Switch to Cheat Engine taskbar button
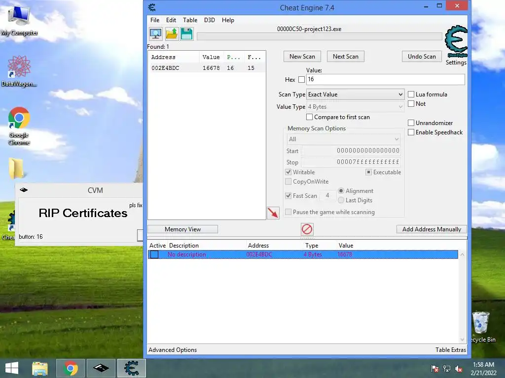The width and height of the screenshot is (505, 378). coord(131,368)
